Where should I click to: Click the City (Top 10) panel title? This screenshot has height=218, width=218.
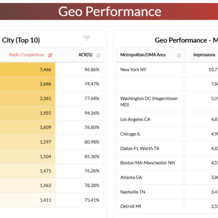pos(20,40)
